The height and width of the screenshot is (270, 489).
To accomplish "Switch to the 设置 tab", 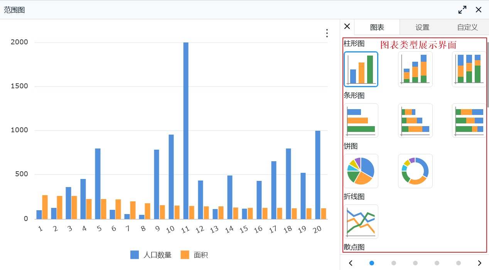I will [422, 27].
